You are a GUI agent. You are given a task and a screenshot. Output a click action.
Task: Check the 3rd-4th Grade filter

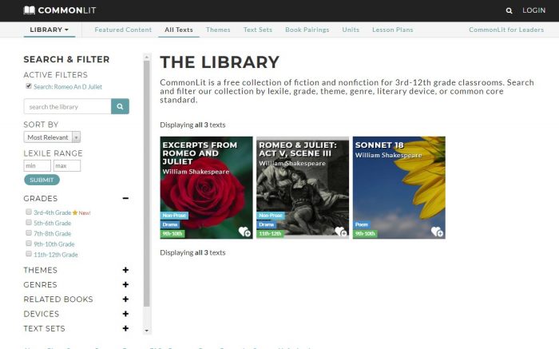[x=29, y=212]
